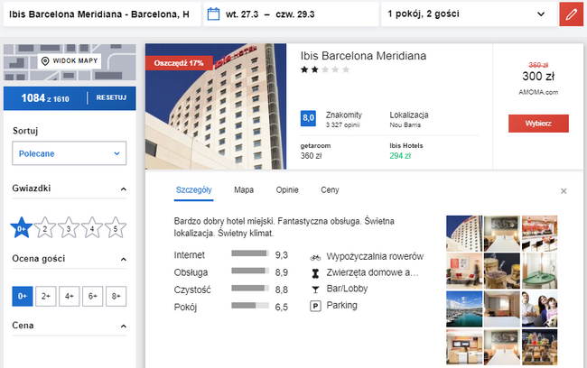587x368 pixels.
Task: Select the 4 star filter
Action: (92, 227)
